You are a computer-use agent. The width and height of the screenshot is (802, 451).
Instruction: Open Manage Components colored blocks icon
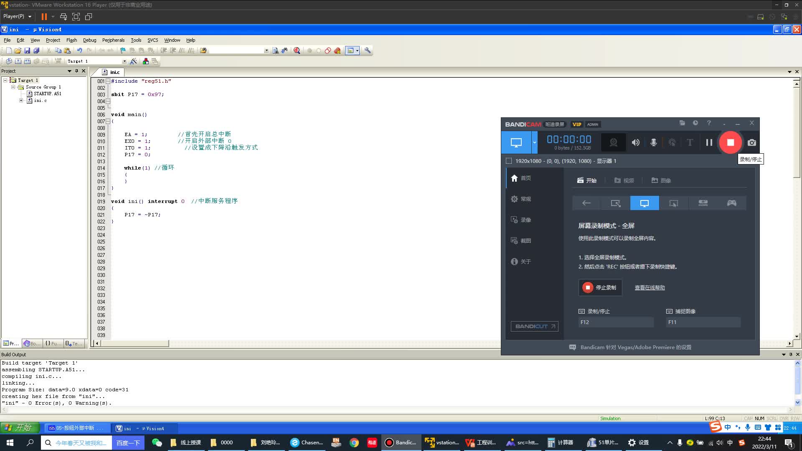pyautogui.click(x=145, y=61)
